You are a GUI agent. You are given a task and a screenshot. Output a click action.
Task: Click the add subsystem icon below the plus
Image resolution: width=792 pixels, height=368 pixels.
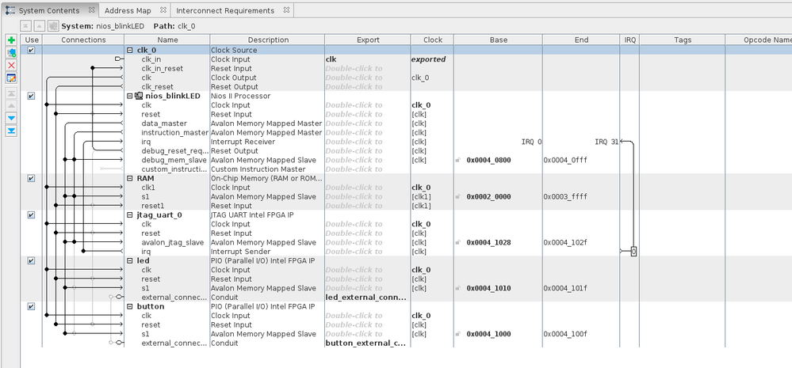[11, 52]
